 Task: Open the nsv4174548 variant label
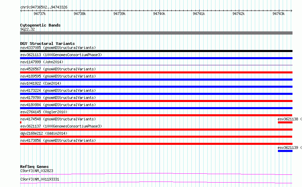tap(58, 119)
